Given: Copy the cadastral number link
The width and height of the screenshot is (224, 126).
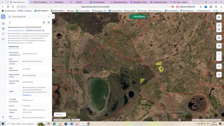Looking at the screenshot, I should click(22, 30).
